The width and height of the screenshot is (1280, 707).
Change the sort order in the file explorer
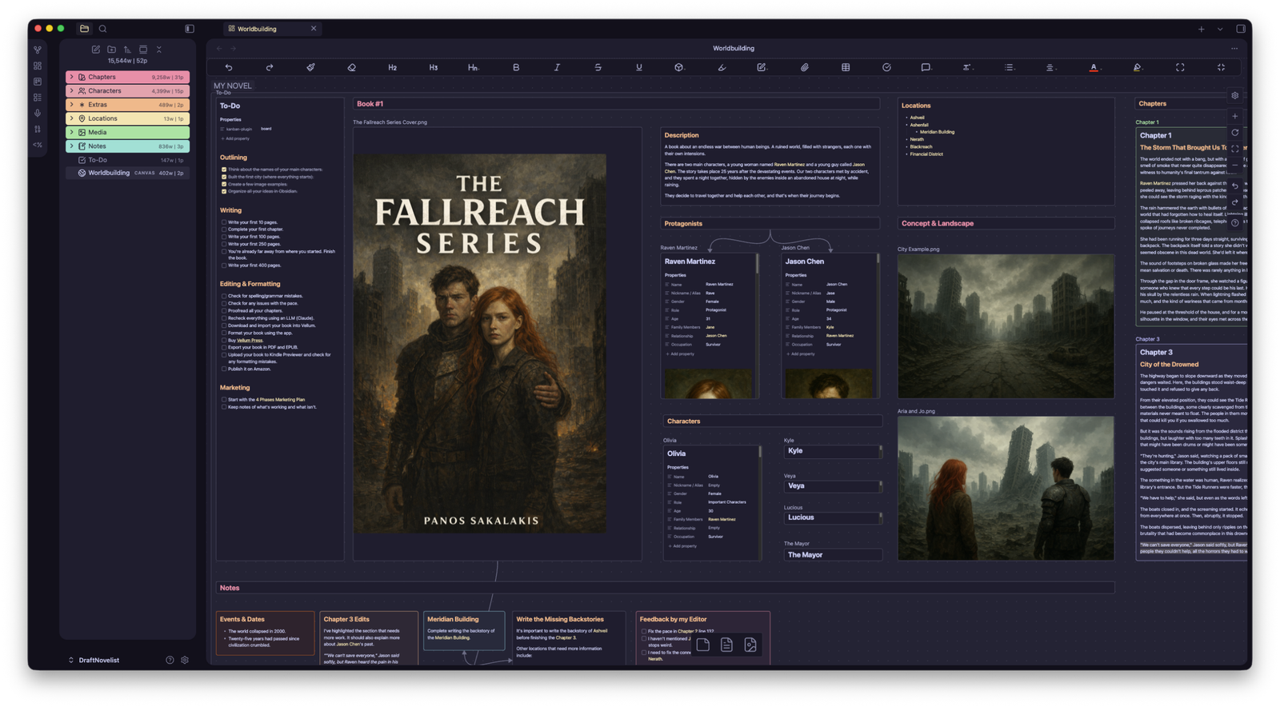point(127,50)
